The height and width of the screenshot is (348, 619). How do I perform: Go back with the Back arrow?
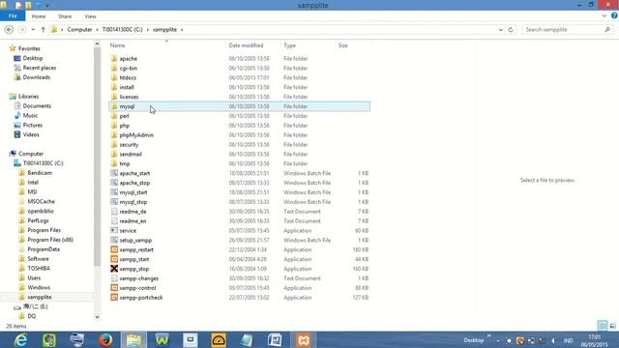click(9, 30)
